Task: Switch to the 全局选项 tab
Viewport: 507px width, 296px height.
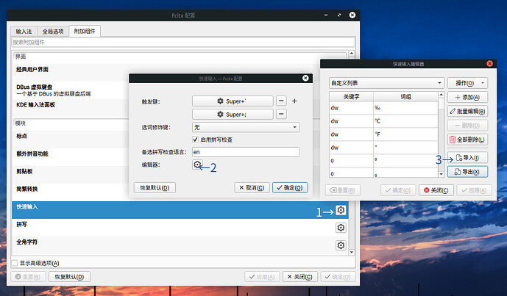Action: pyautogui.click(x=53, y=32)
